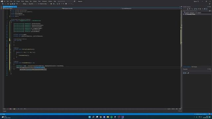The height and width of the screenshot is (119, 212).
Task: Close the HangmanController.cs tab
Action: coord(16,7)
